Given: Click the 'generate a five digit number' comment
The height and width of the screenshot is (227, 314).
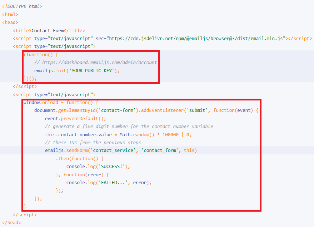Looking at the screenshot, I should pyautogui.click(x=129, y=127).
